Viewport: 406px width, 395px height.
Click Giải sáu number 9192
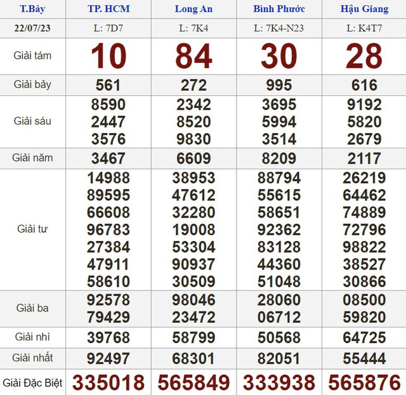(x=364, y=105)
